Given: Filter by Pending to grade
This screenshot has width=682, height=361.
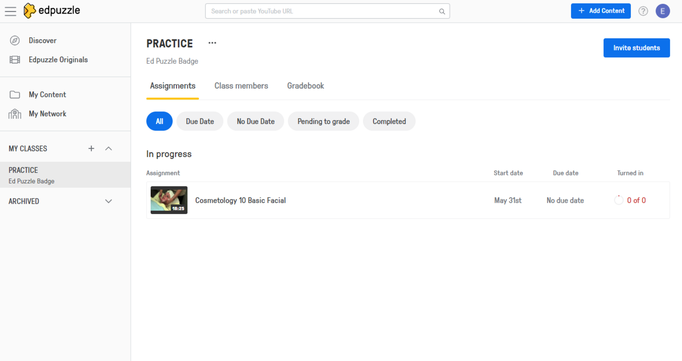Looking at the screenshot, I should [323, 121].
